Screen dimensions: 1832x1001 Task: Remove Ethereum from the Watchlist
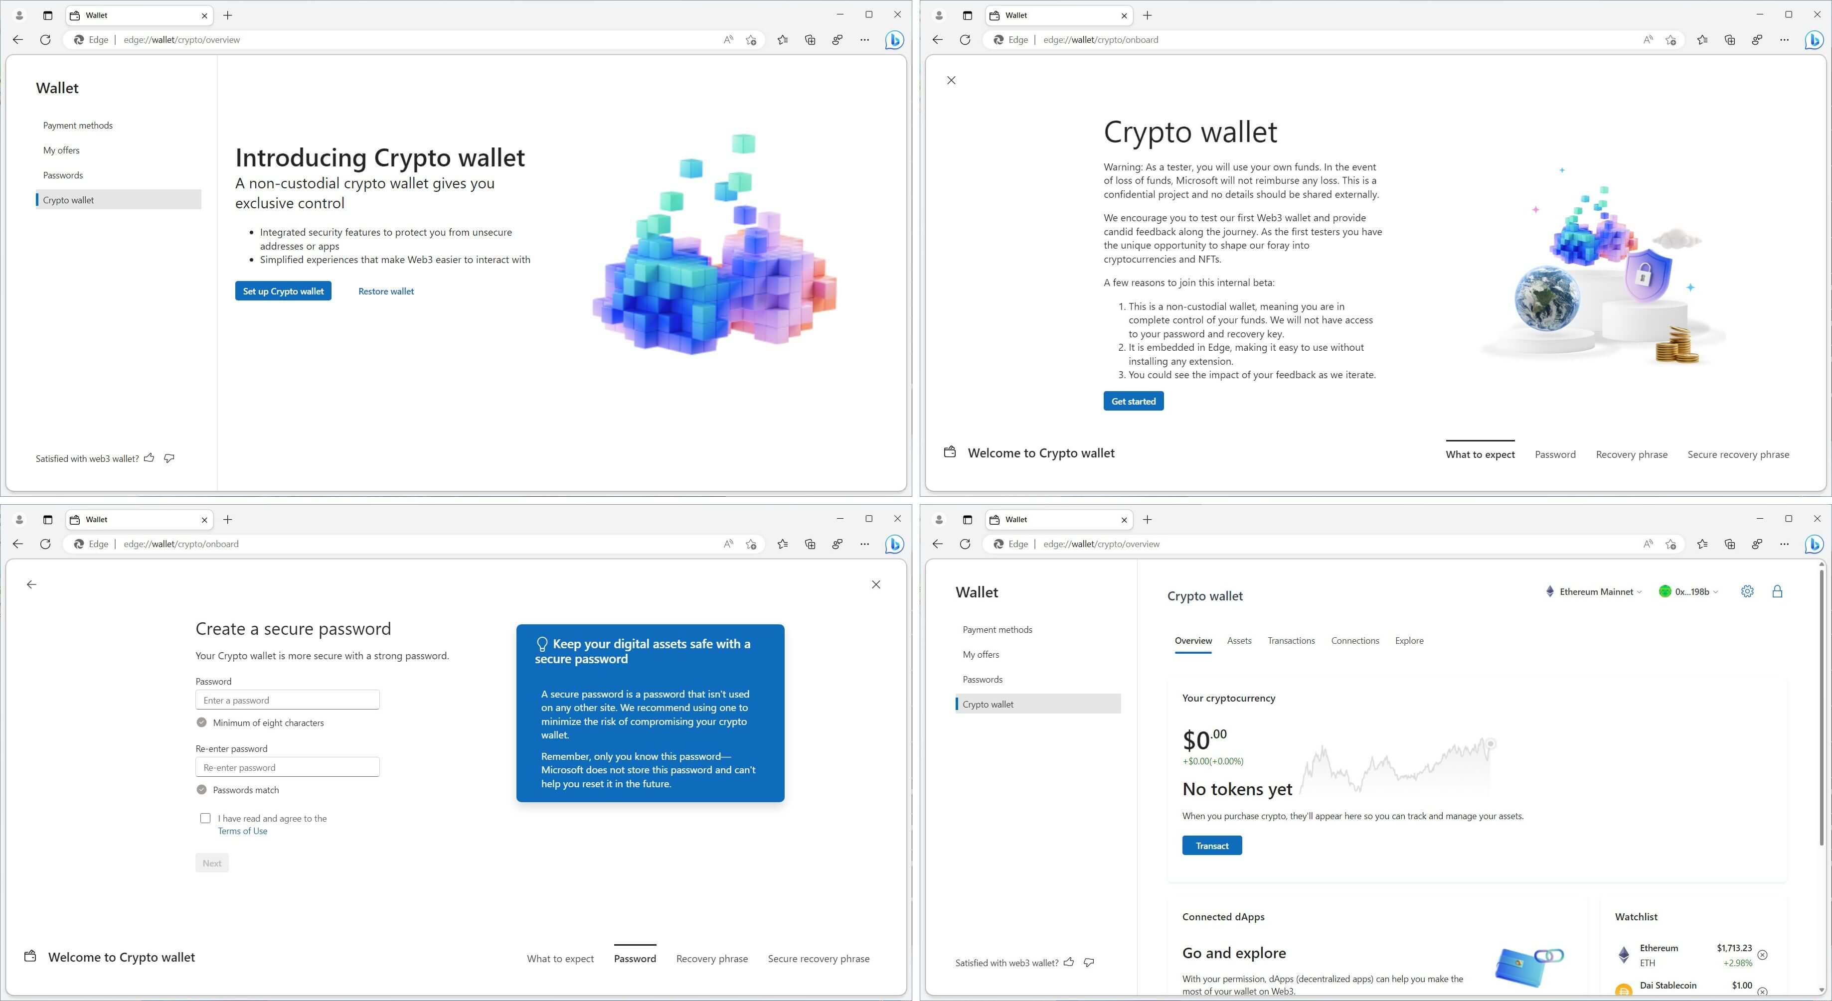(1762, 955)
